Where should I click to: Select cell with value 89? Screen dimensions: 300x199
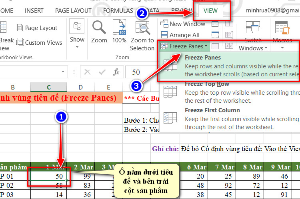coord(250,176)
